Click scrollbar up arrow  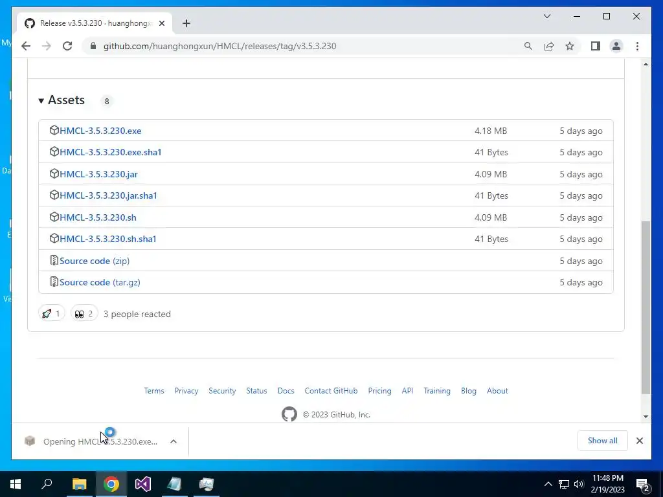(646, 64)
